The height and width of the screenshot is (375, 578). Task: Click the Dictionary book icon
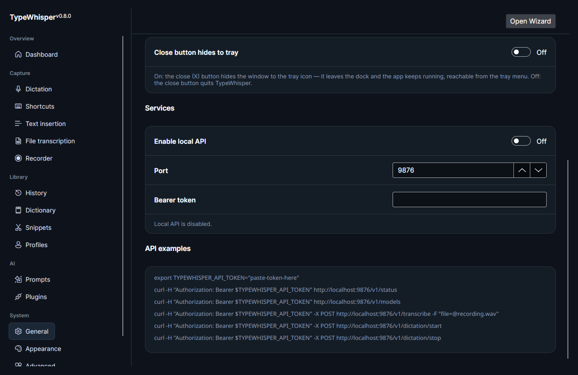coord(18,210)
